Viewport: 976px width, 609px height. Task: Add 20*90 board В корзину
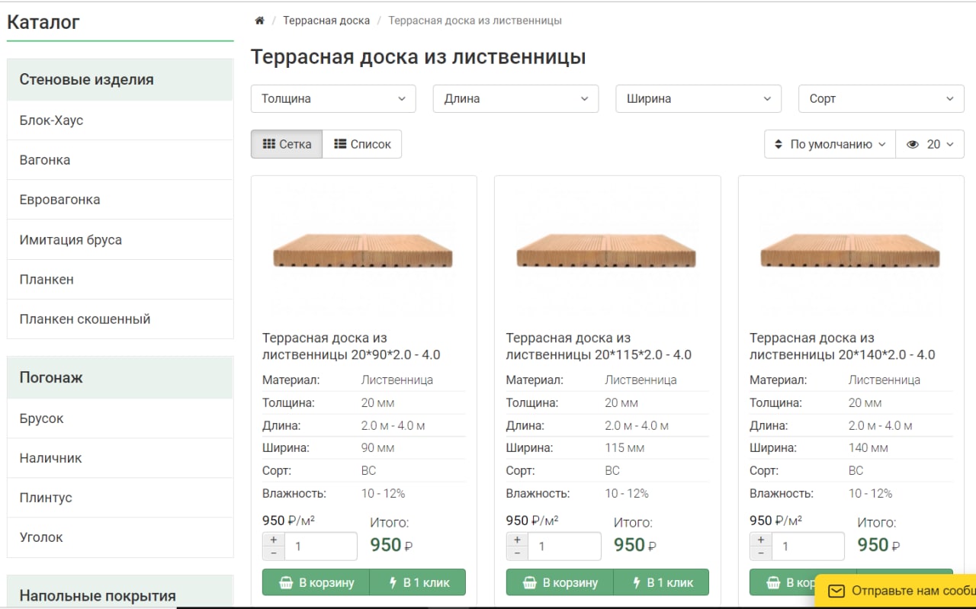pos(316,582)
